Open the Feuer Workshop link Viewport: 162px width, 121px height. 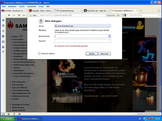click(x=22, y=76)
